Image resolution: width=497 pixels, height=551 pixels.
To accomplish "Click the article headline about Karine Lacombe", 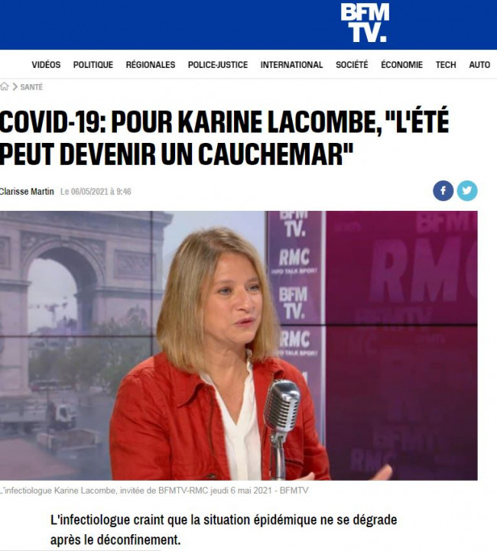I will (225, 138).
